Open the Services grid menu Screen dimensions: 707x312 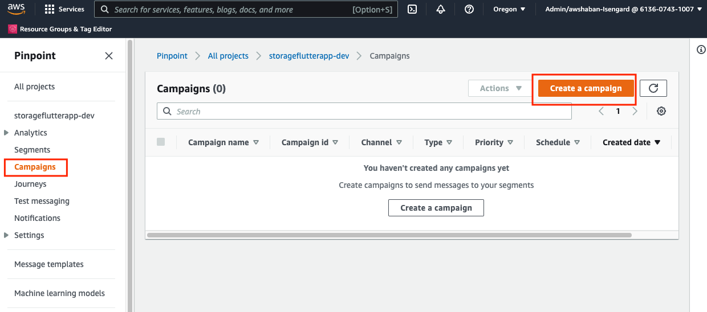pos(64,9)
